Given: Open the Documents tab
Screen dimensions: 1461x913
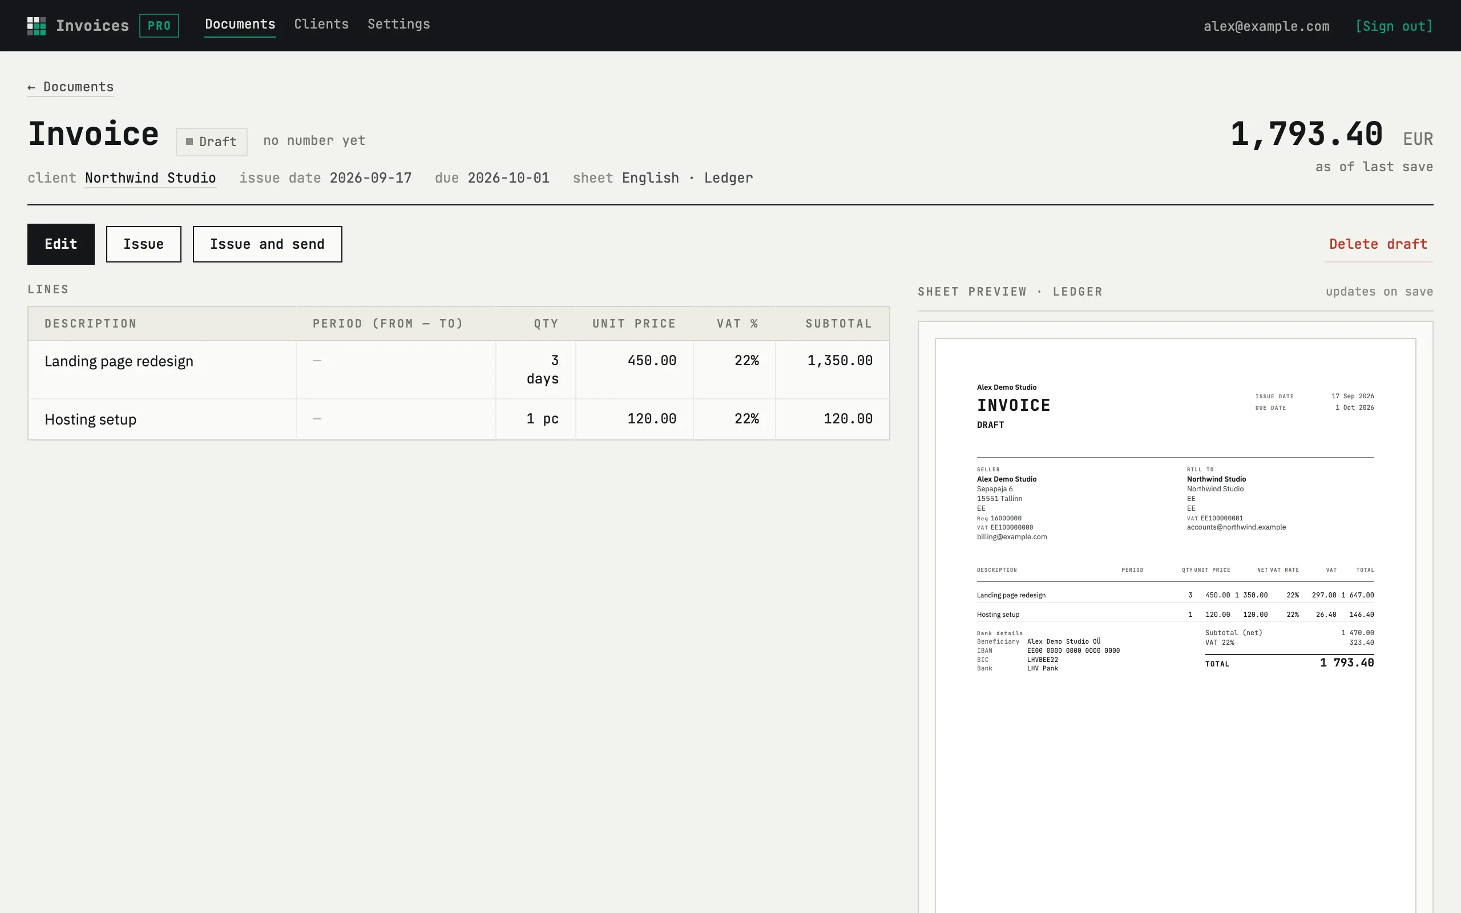Looking at the screenshot, I should [x=240, y=24].
